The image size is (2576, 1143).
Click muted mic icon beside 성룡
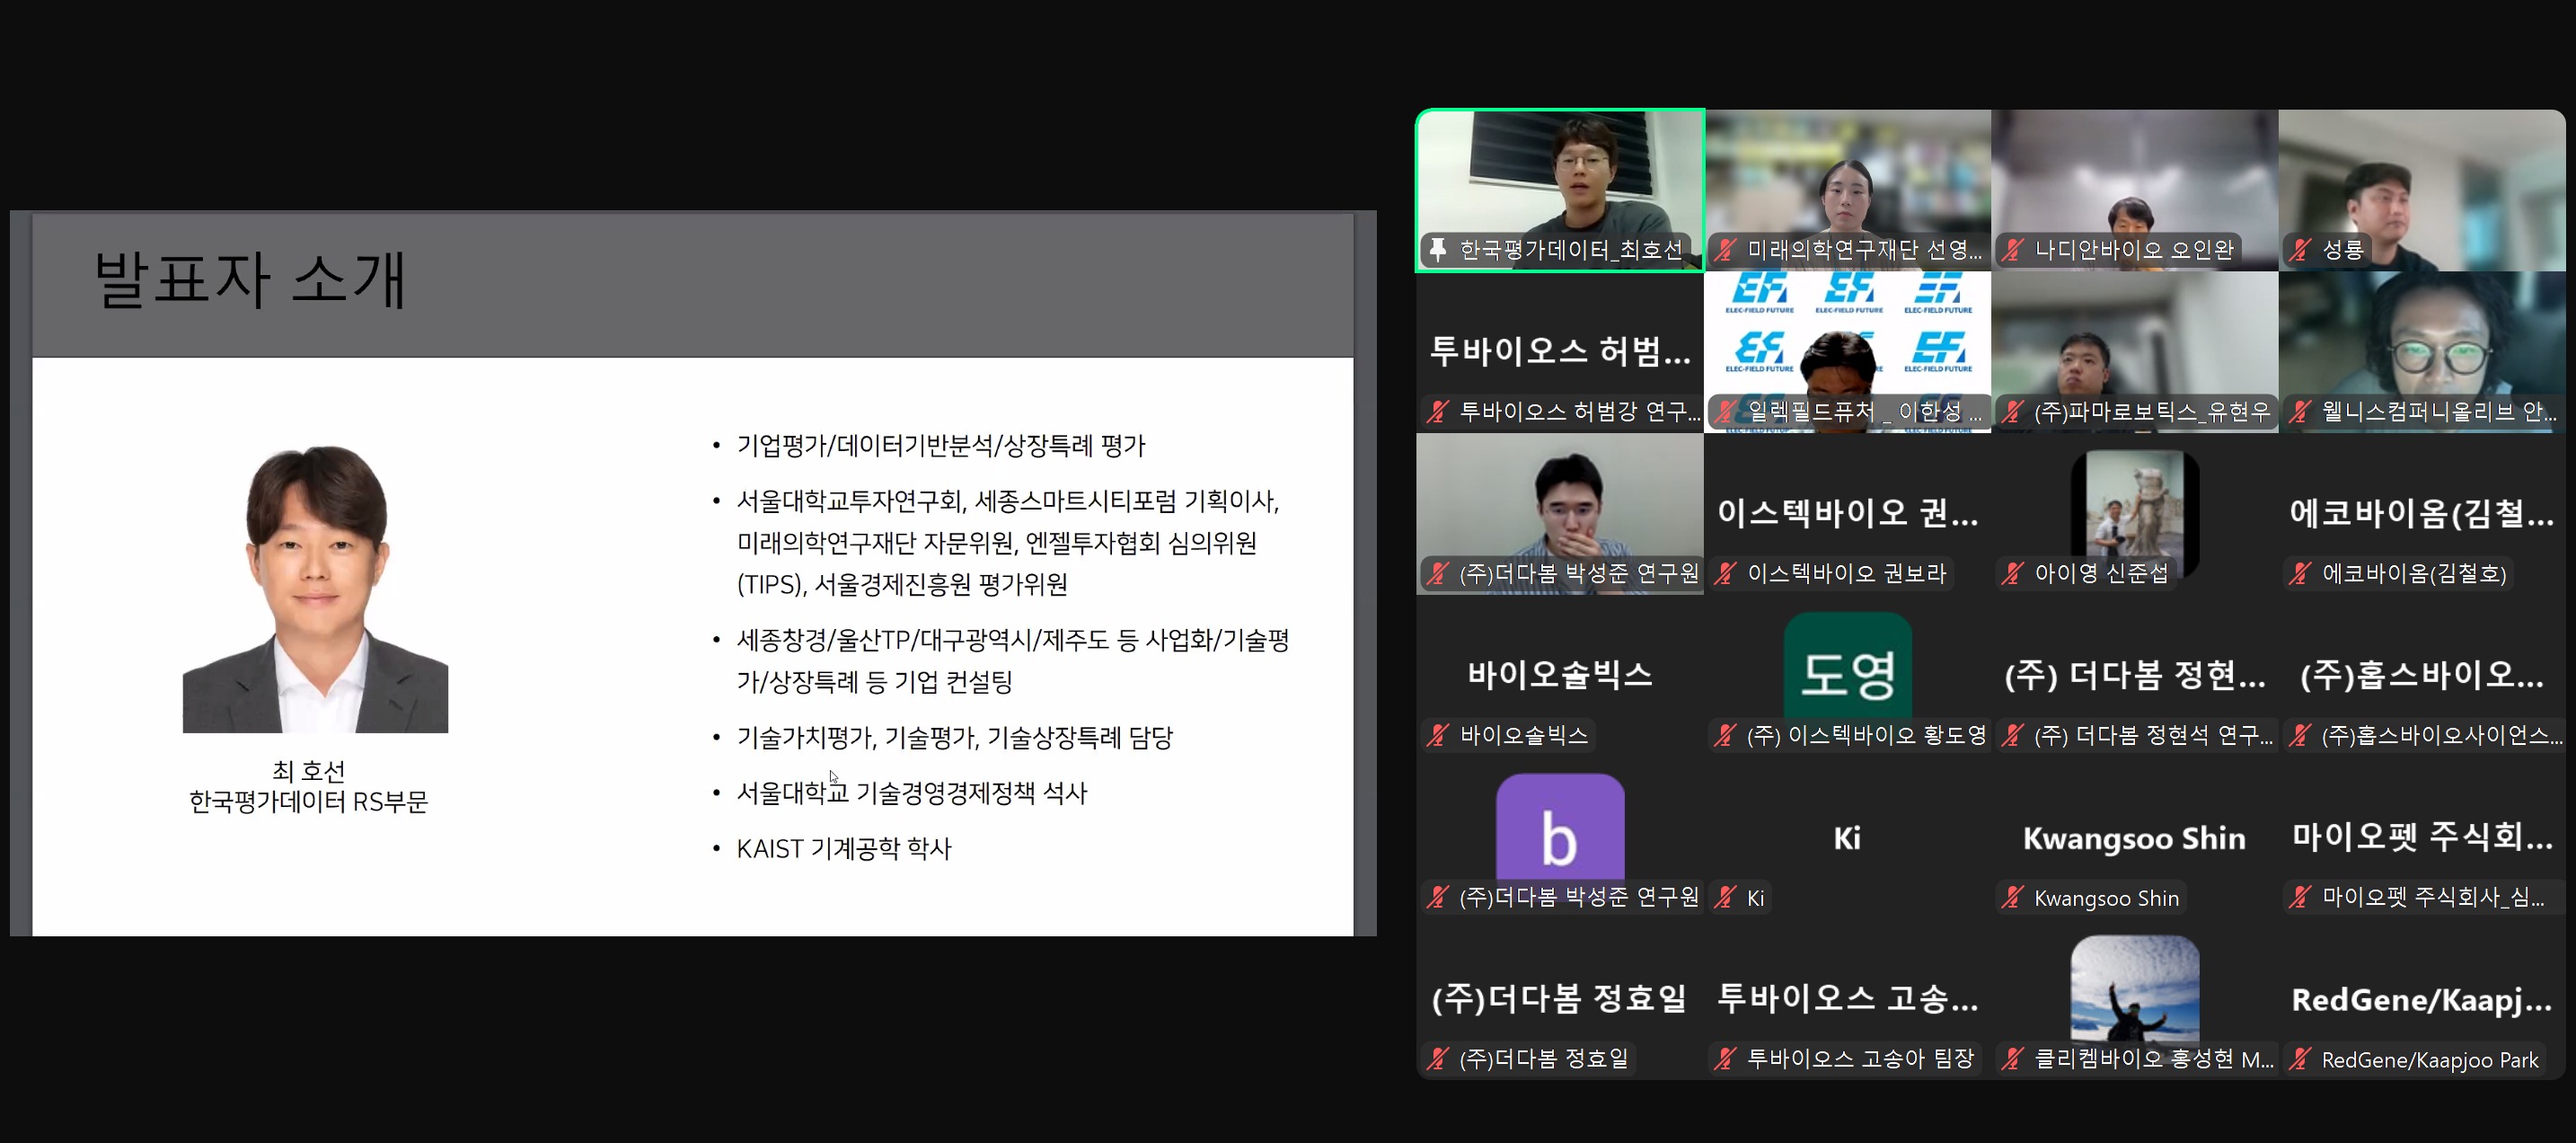tap(2301, 249)
